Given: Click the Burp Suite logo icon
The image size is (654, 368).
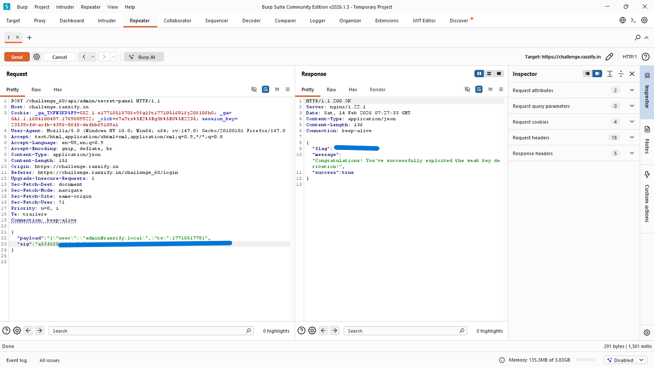Looking at the screenshot, I should point(7,7).
